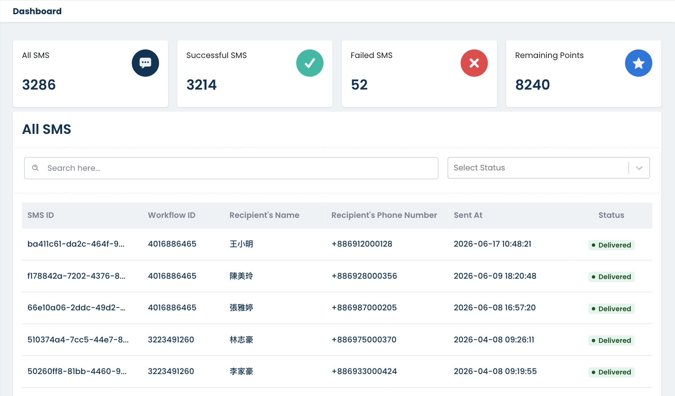Viewport: 675px width, 396px height.
Task: Open the Select Status dropdown
Action: click(x=548, y=168)
